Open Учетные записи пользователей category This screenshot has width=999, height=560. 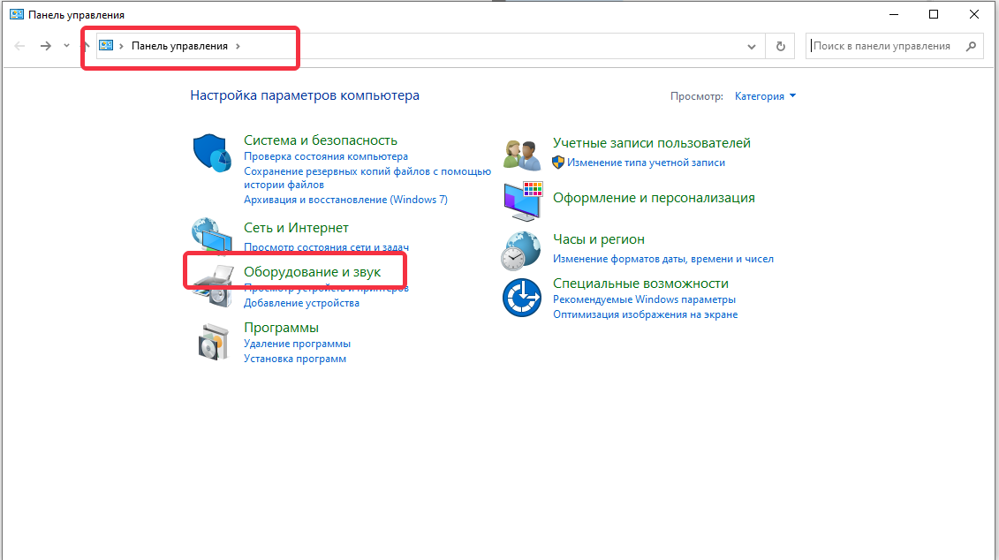652,143
